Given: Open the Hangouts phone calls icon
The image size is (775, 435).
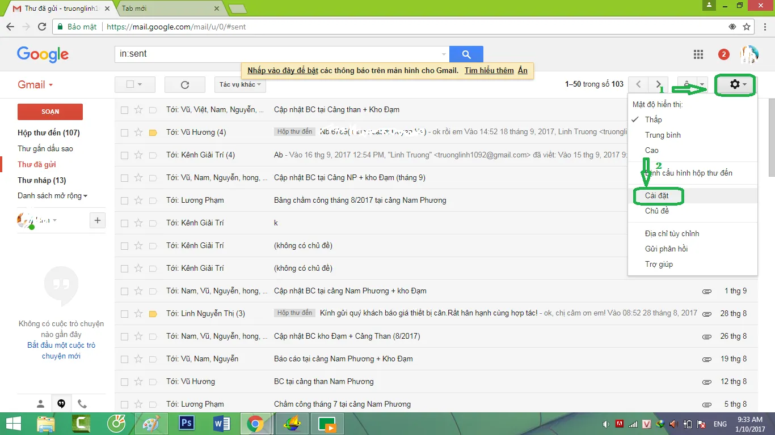Looking at the screenshot, I should pyautogui.click(x=82, y=404).
